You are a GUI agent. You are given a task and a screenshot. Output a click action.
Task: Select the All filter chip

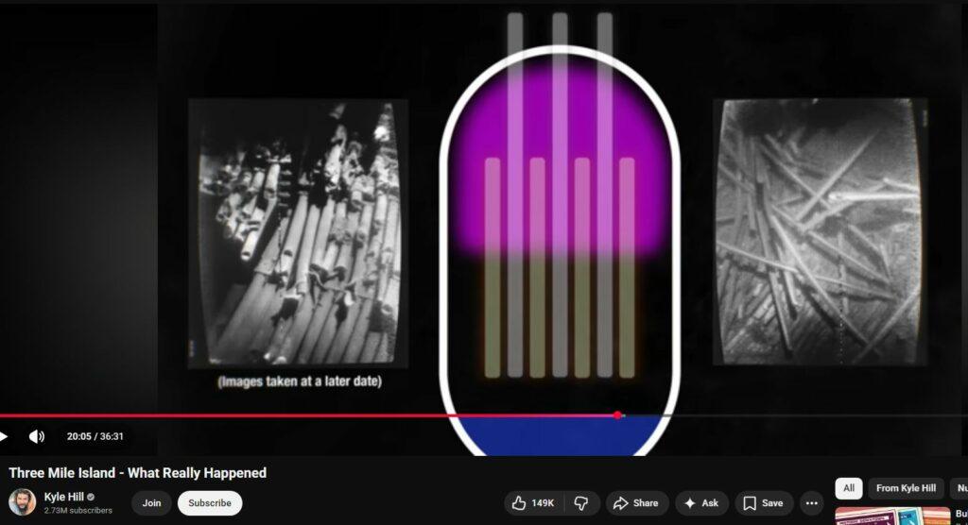click(x=848, y=488)
